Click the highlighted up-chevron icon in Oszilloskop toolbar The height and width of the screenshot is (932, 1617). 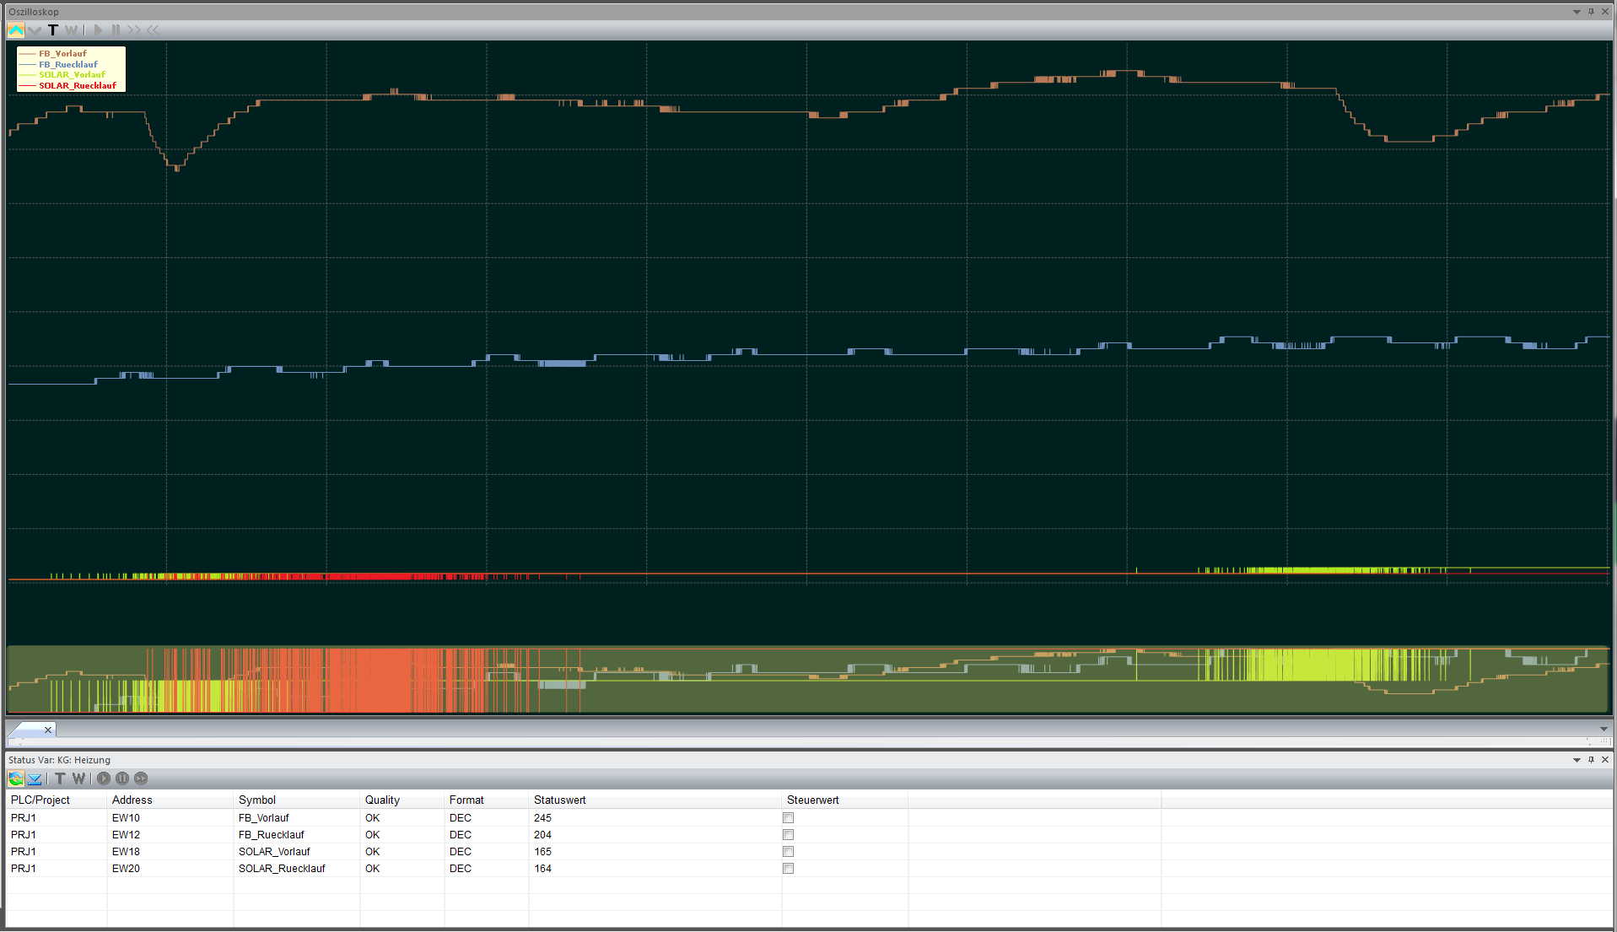[x=16, y=30]
